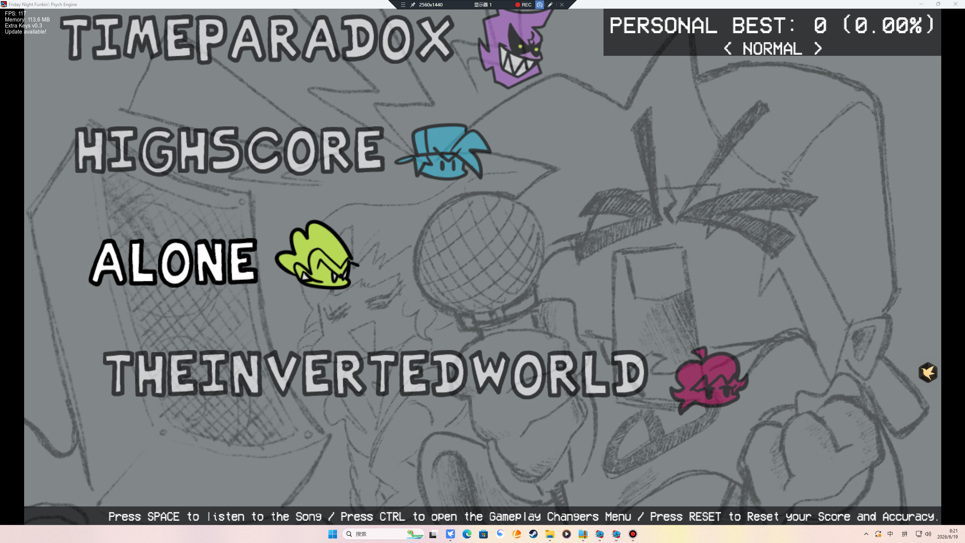Open the network status tray icon
Image resolution: width=965 pixels, height=543 pixels.
coord(919,534)
